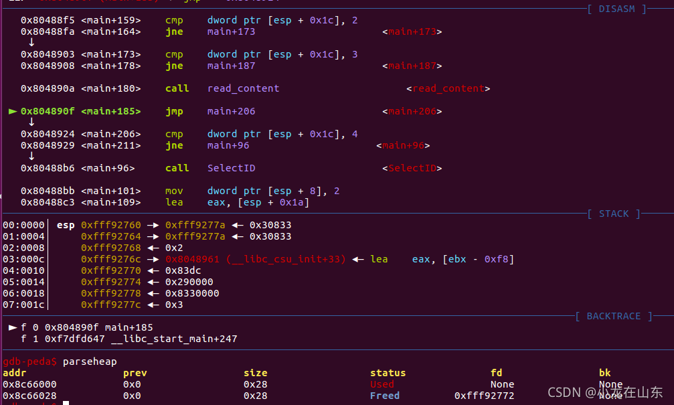Select fd value 0xfff92772
The height and width of the screenshot is (405, 674).
coord(484,396)
